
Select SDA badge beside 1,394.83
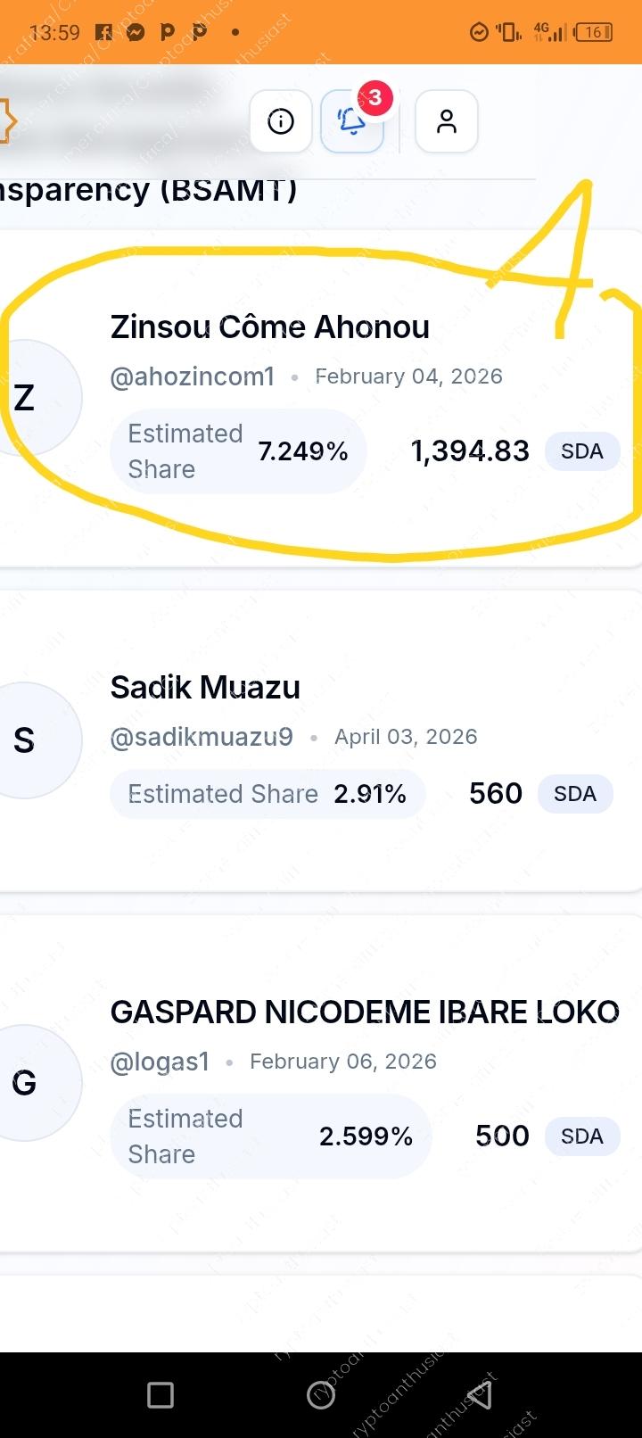[582, 451]
